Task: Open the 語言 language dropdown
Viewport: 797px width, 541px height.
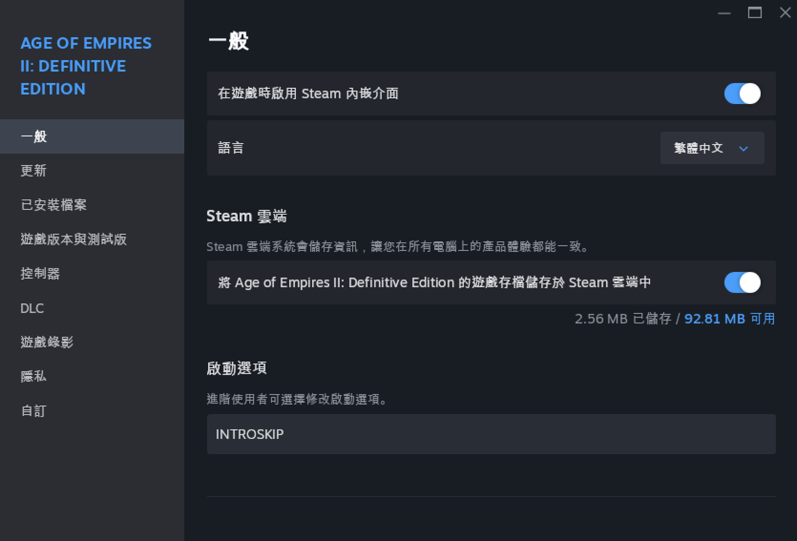Action: (712, 148)
